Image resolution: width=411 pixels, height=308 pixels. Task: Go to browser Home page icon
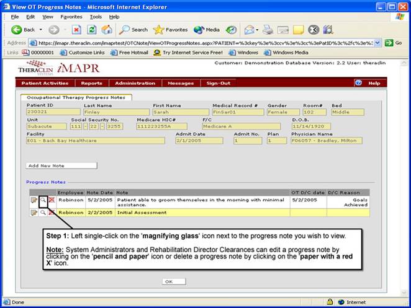[x=107, y=29]
